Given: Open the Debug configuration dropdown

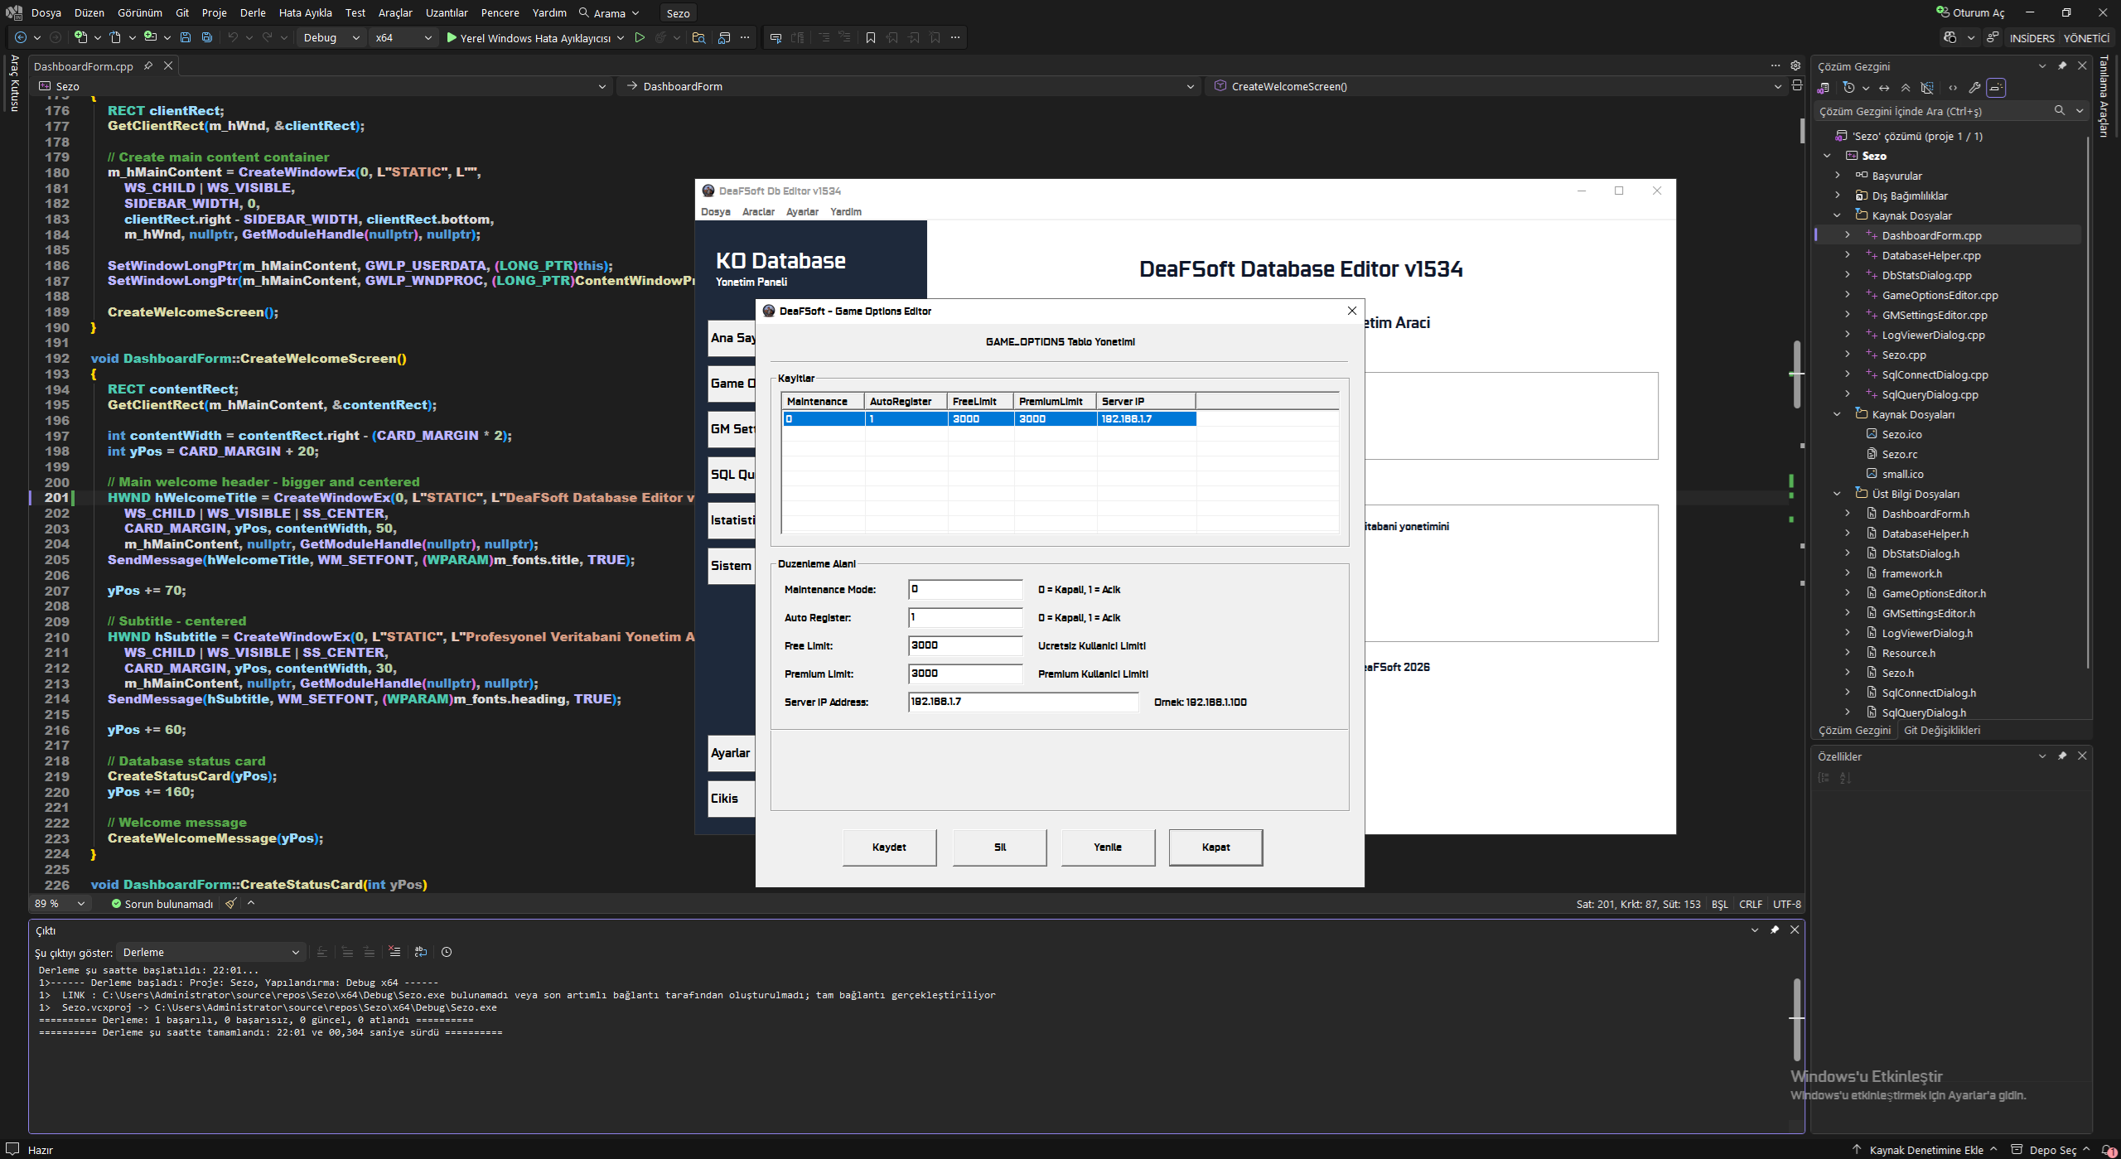Looking at the screenshot, I should (331, 37).
